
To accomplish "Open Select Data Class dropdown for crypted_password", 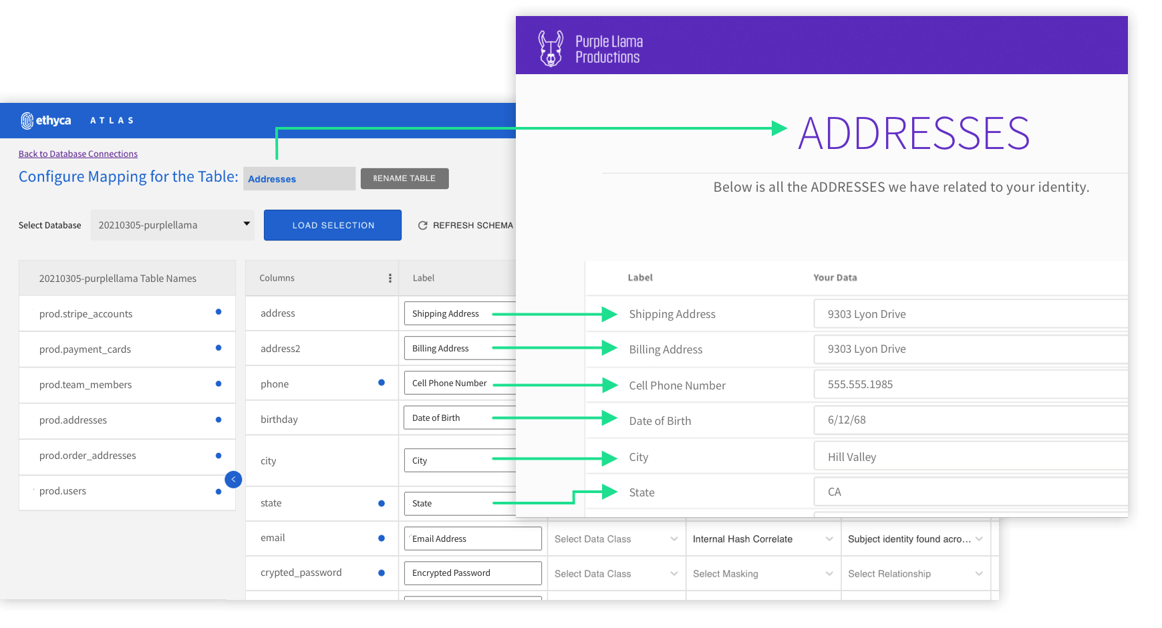I will point(616,574).
